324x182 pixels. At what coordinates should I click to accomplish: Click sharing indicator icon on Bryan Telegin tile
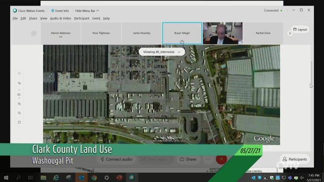(x=182, y=42)
